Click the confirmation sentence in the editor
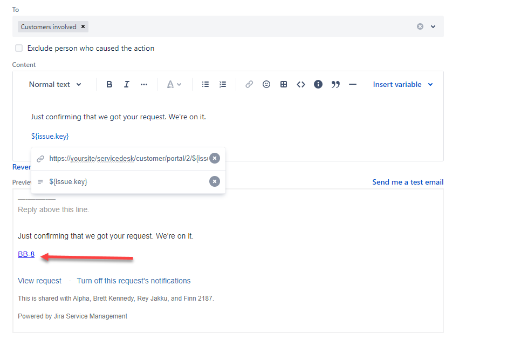 click(118, 117)
